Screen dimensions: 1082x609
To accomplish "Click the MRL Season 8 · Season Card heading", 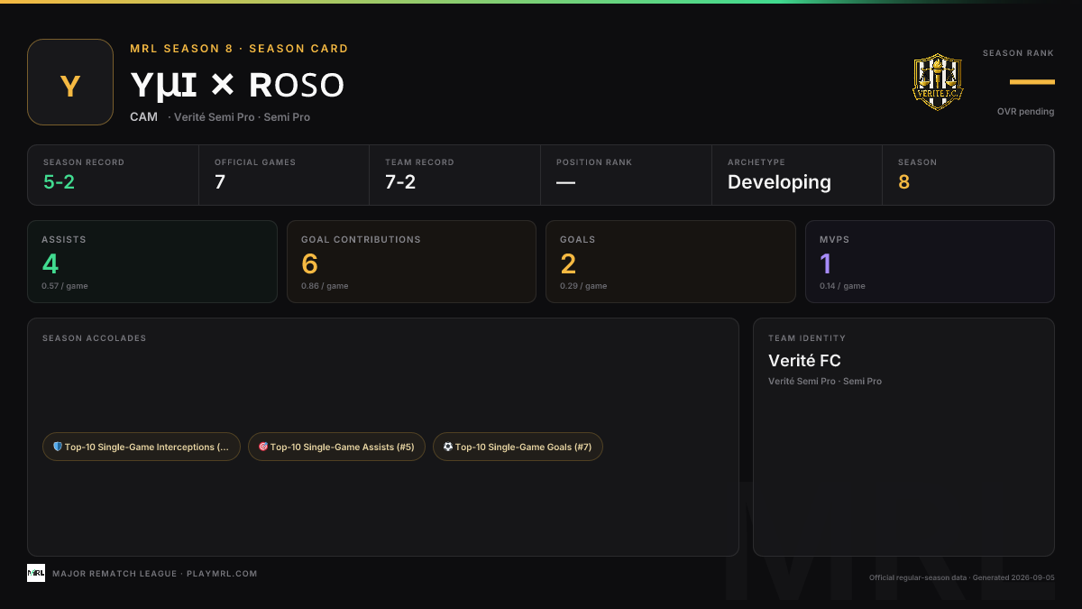I will [239, 49].
